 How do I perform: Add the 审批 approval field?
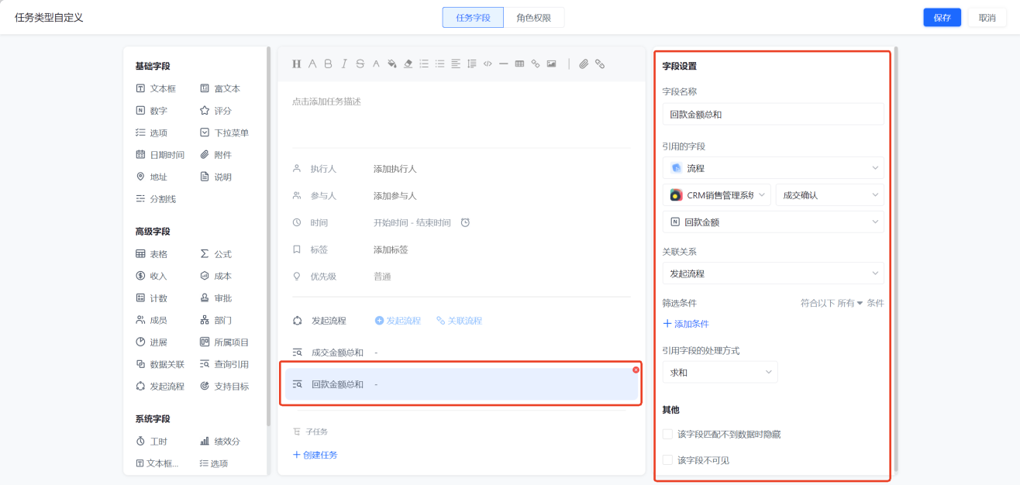[x=215, y=298]
